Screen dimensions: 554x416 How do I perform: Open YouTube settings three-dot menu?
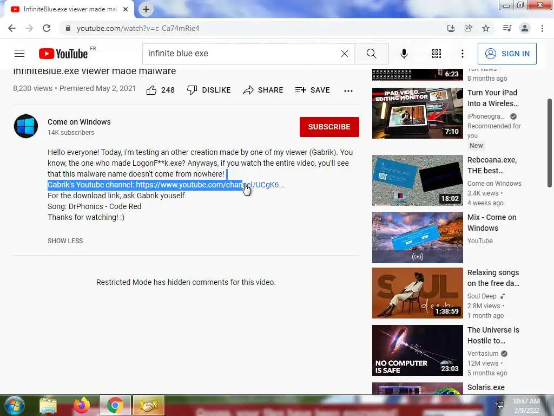(x=463, y=54)
